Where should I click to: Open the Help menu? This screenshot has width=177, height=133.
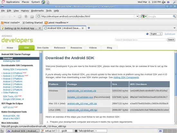pyautogui.click(x=56, y=11)
